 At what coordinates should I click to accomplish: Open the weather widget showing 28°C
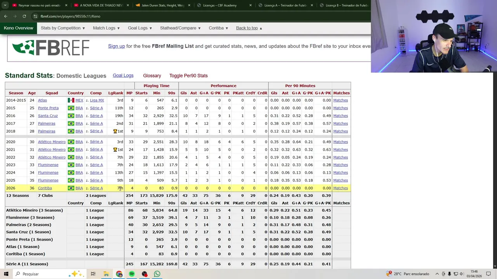click(x=408, y=274)
